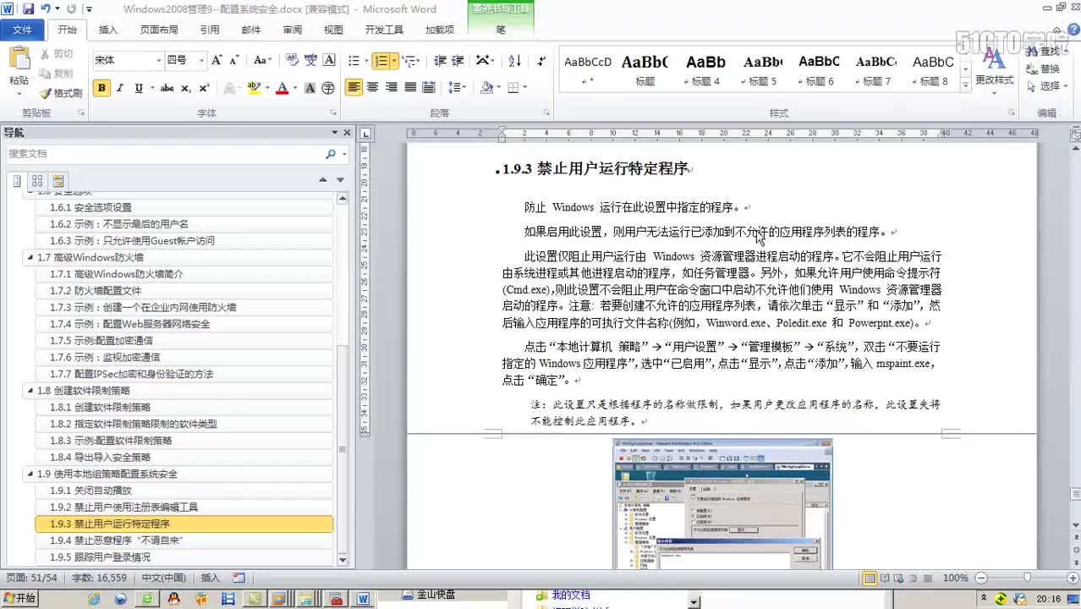Image resolution: width=1081 pixels, height=609 pixels.
Task: Collapse 1.7 高级Windows防火墙 section
Action: (31, 258)
